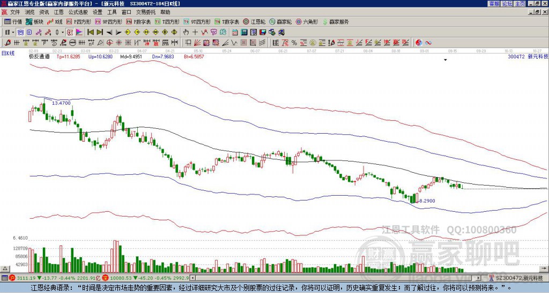Select the yellow left-arrow diamond icon
The height and width of the screenshot is (293, 549).
coord(128,33)
